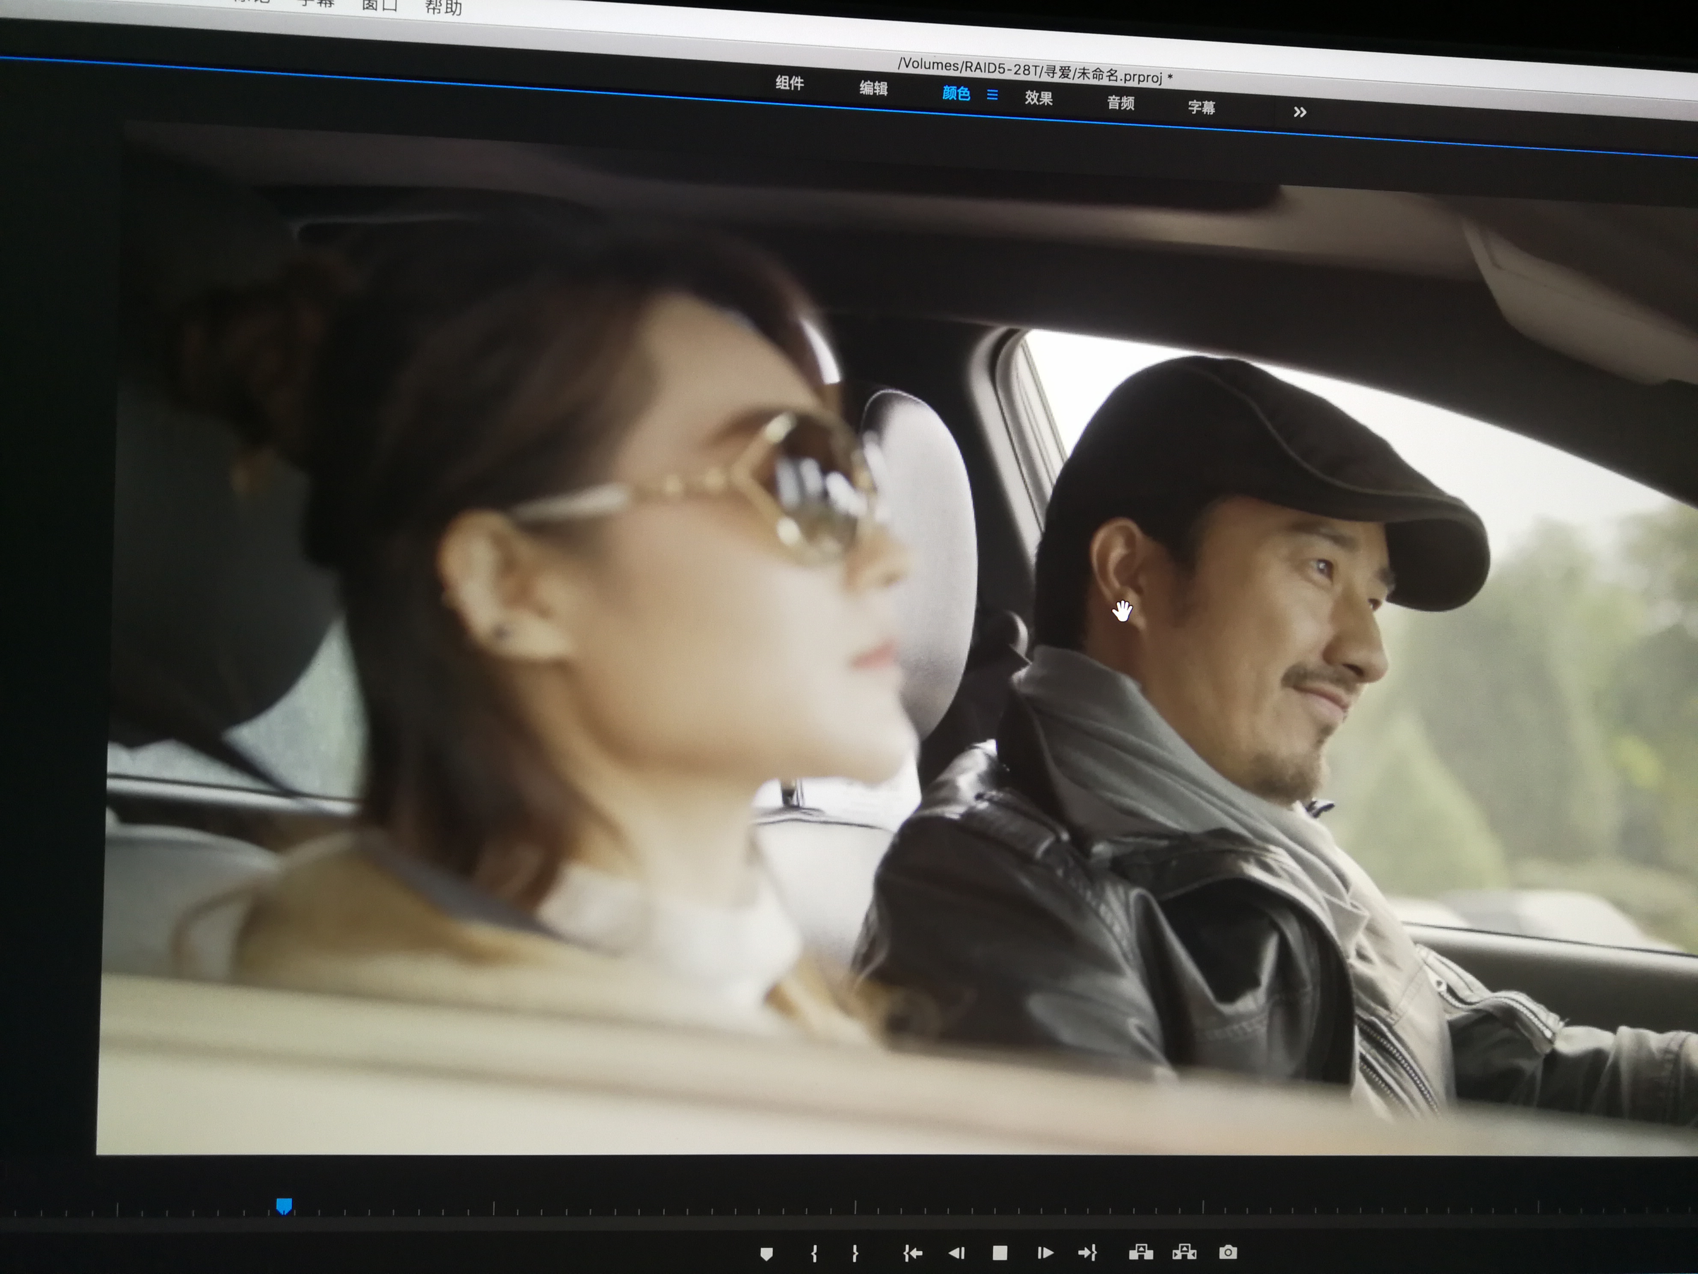Switch to the 音频 workspace tab

(1121, 103)
